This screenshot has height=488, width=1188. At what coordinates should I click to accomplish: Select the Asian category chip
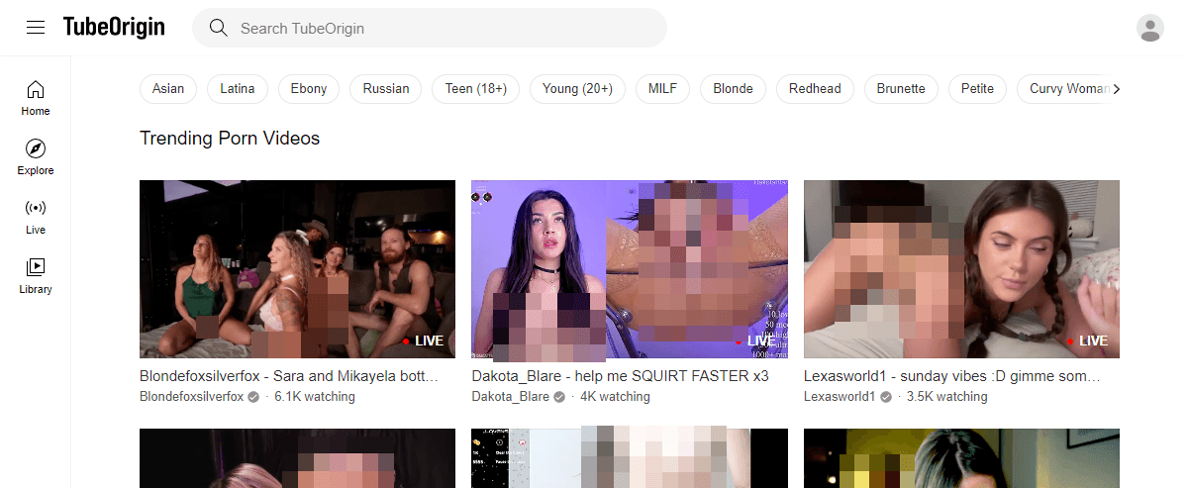[168, 89]
